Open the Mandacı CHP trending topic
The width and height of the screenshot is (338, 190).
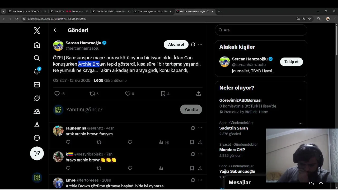coord(232,150)
